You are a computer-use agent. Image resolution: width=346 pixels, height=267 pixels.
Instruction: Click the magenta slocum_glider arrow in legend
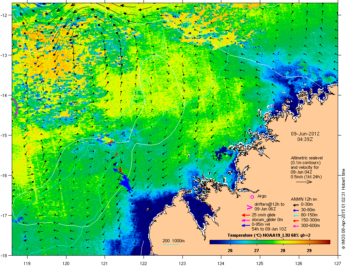(246, 220)
